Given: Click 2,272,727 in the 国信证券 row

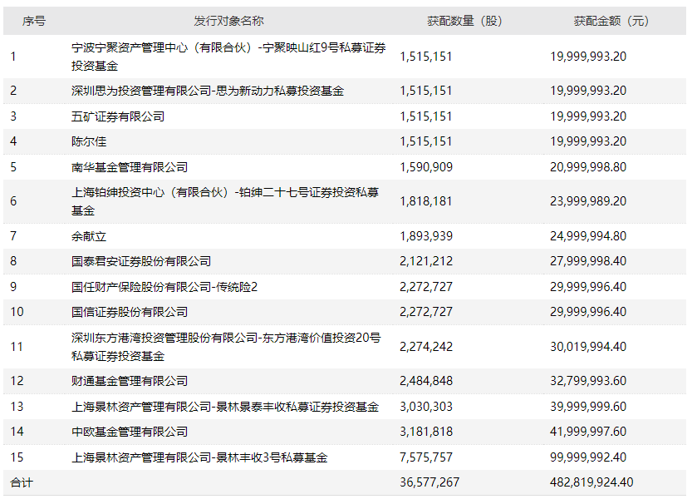Looking at the screenshot, I should click(426, 312).
